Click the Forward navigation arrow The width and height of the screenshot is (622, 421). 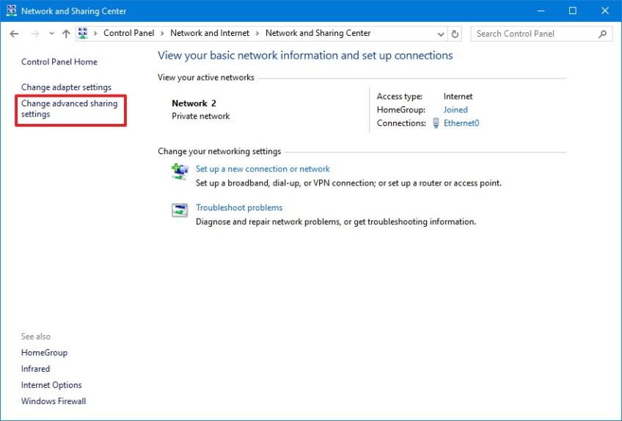(34, 34)
